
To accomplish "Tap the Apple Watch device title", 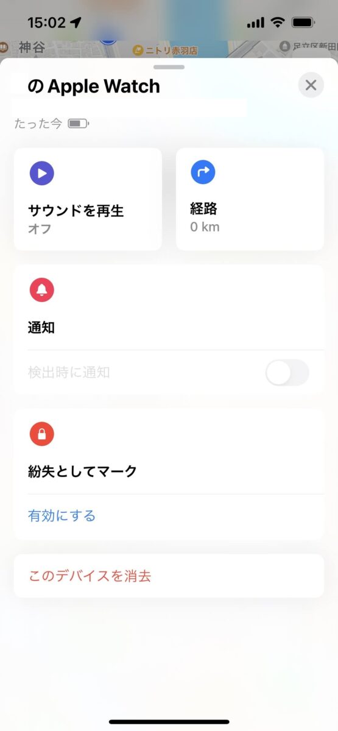I will coord(94,87).
